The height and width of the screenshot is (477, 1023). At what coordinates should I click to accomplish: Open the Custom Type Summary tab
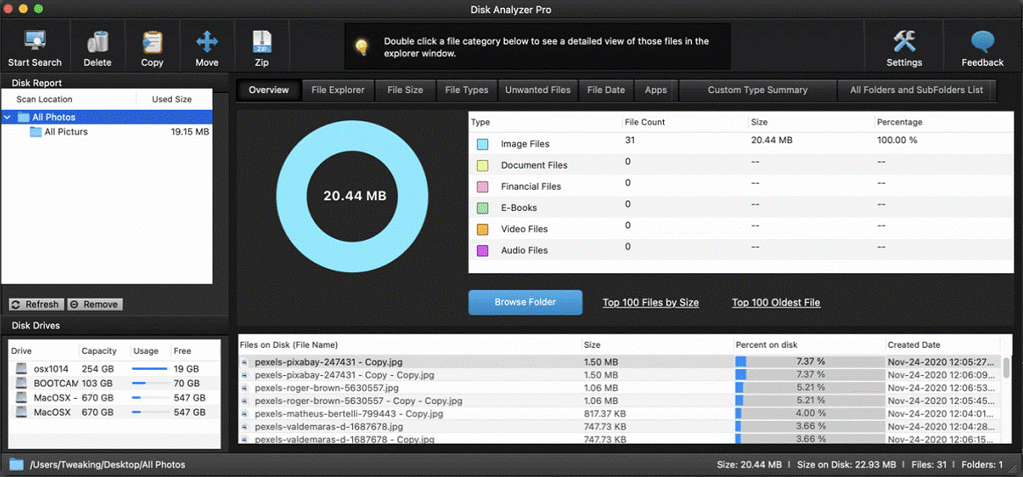pos(758,90)
